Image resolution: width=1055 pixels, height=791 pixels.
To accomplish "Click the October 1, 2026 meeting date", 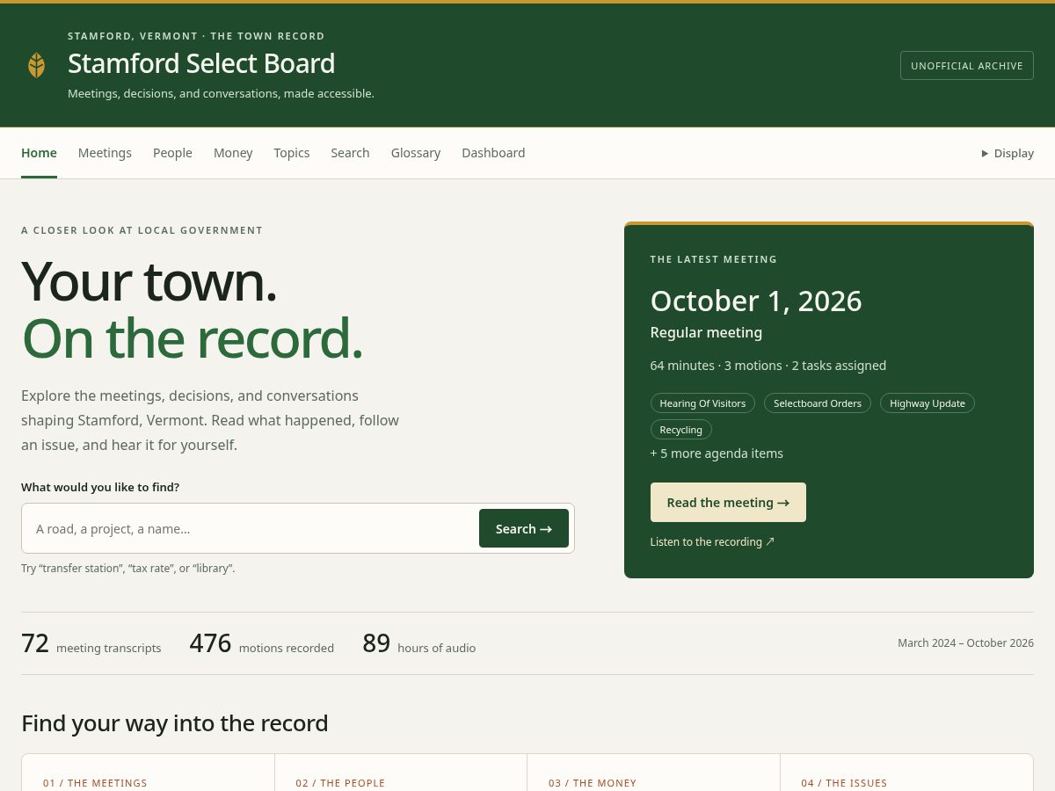I will tap(756, 301).
